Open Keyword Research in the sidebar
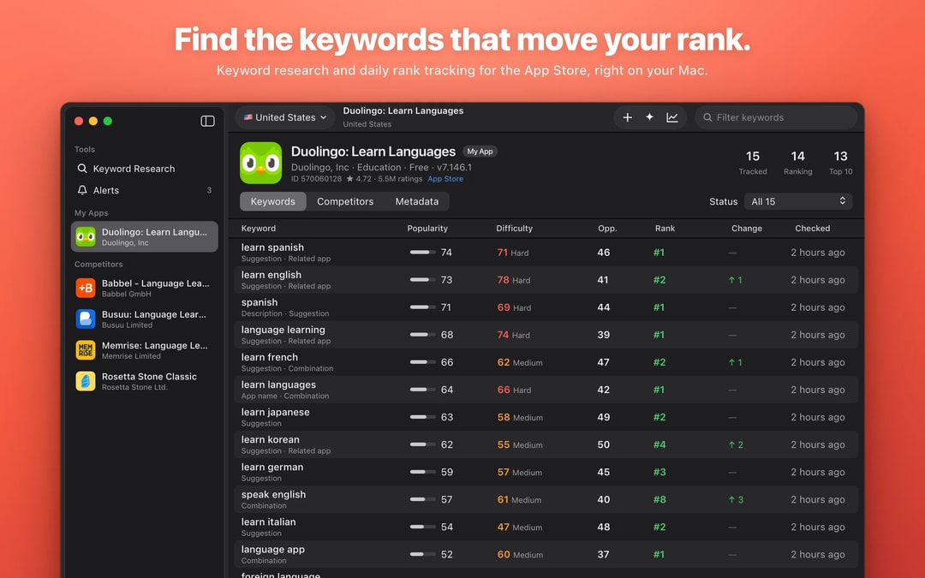This screenshot has height=578, width=925. pyautogui.click(x=144, y=169)
